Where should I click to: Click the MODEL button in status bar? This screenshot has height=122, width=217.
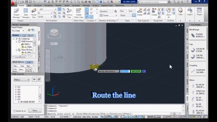click(x=151, y=117)
